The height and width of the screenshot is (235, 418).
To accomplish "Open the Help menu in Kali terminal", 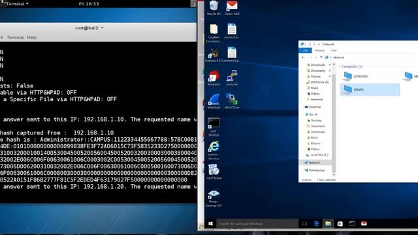I will [32, 38].
